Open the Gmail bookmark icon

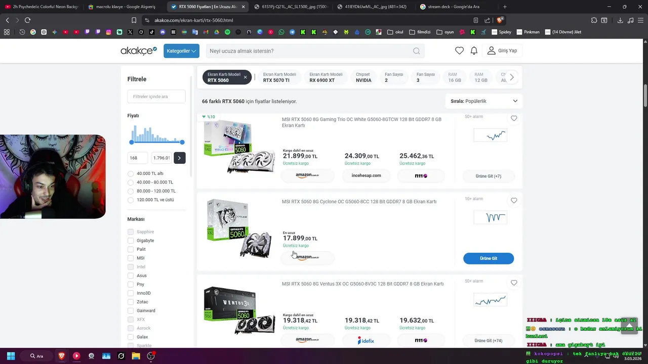coord(206,32)
